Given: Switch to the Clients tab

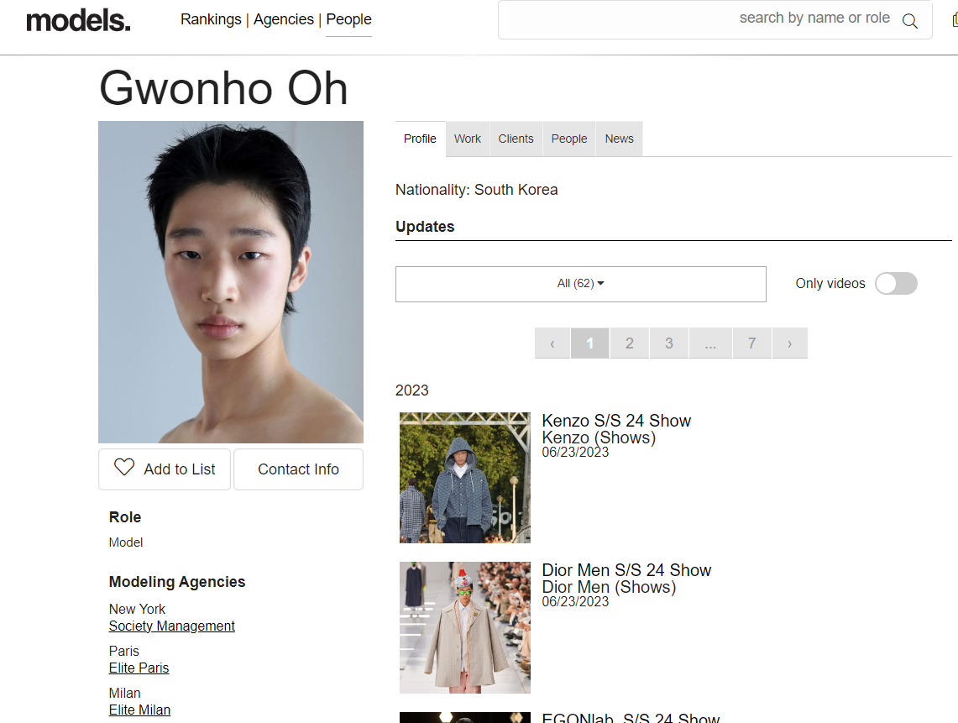Looking at the screenshot, I should pos(516,139).
